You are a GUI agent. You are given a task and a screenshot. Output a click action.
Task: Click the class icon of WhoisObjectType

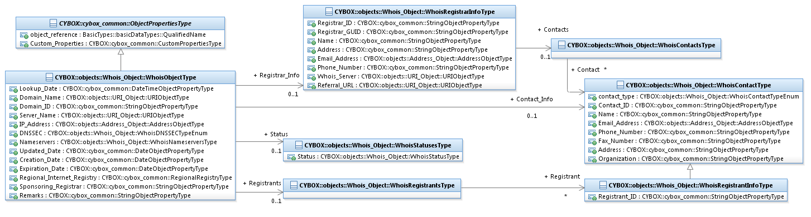pyautogui.click(x=50, y=77)
